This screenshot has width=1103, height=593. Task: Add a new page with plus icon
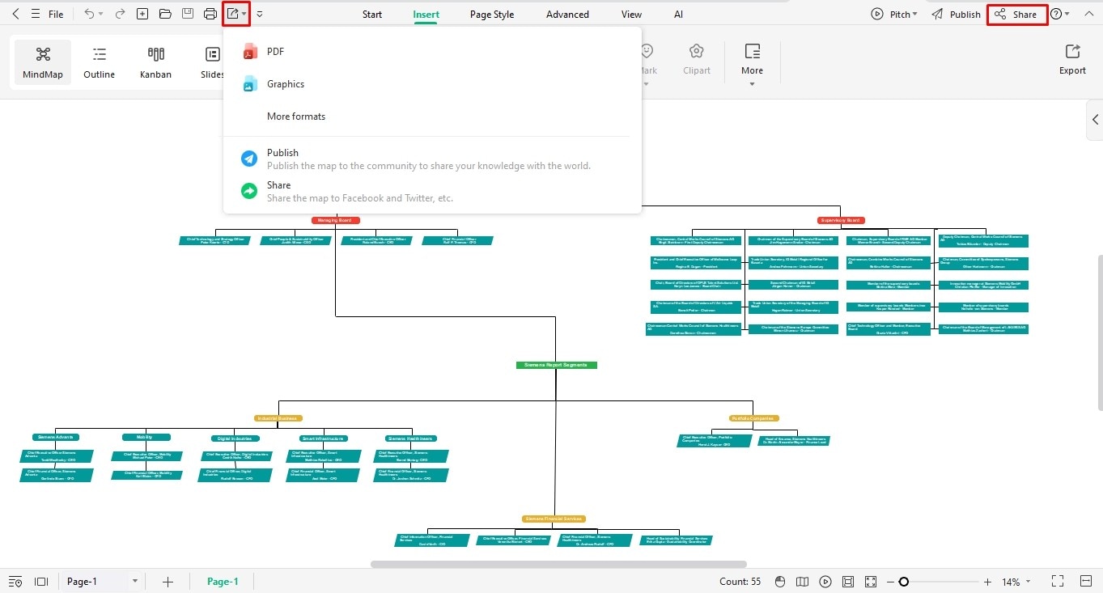coord(168,582)
